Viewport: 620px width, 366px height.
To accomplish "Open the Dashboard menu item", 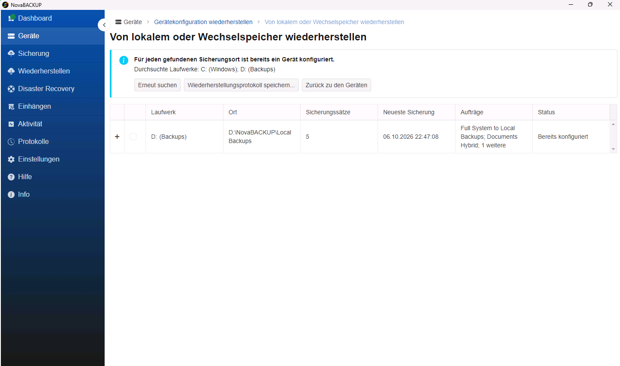I will pos(53,18).
